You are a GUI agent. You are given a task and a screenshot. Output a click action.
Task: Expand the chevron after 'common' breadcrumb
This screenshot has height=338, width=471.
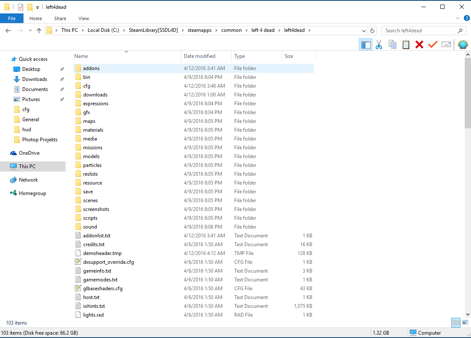click(x=246, y=30)
